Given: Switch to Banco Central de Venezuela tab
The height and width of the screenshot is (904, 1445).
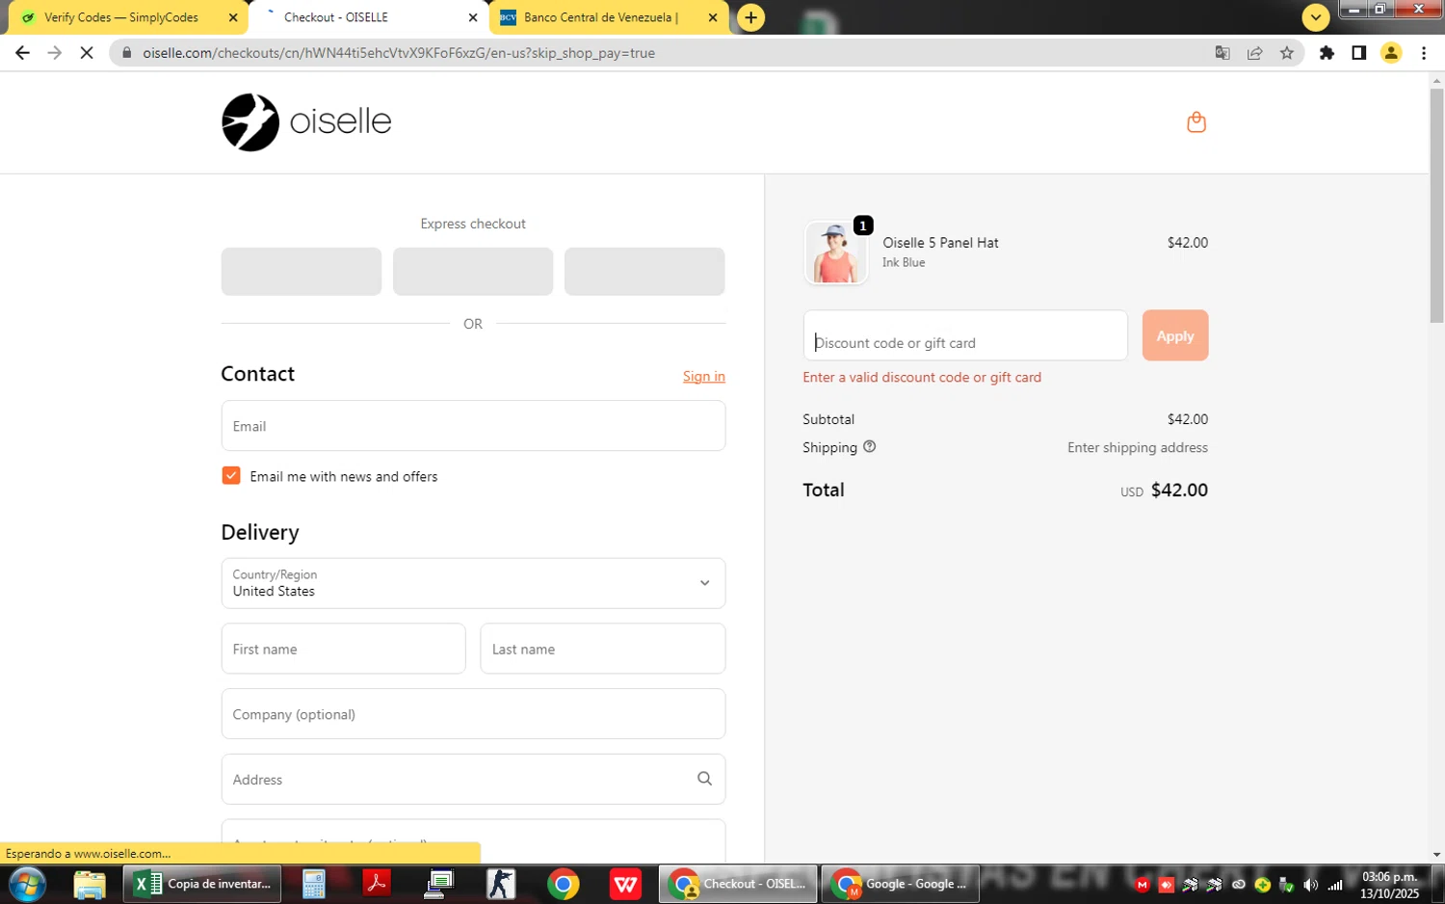Looking at the screenshot, I should 601,17.
